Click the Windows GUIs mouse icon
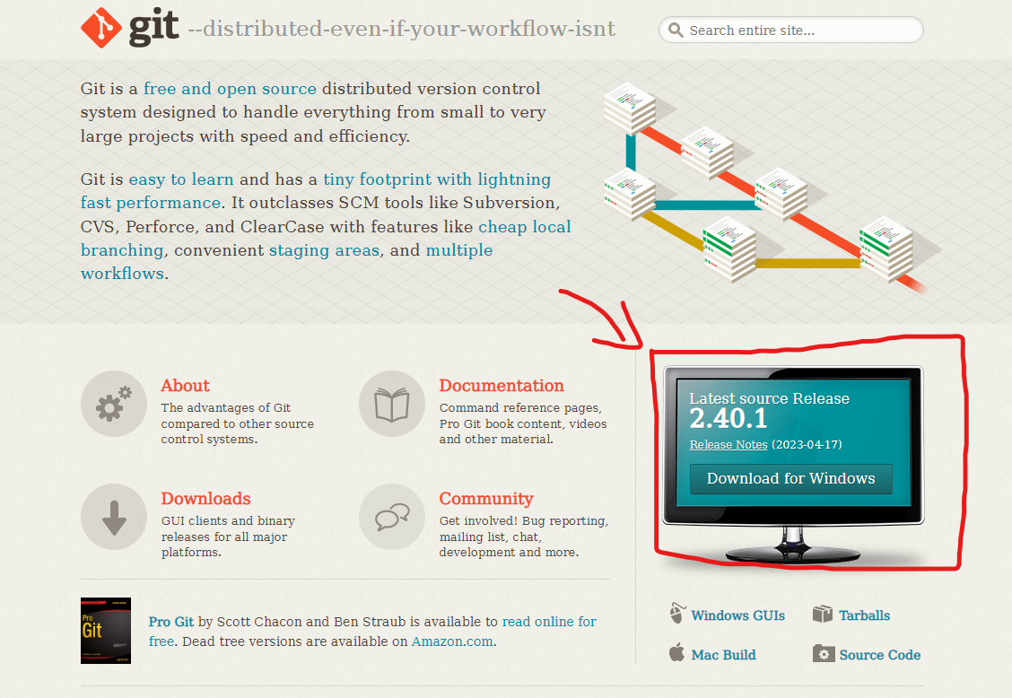 click(x=677, y=614)
